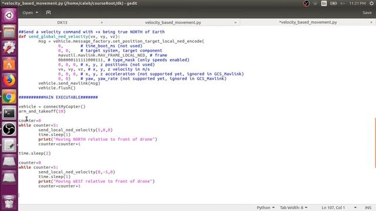The image size is (376, 211).
Task: Click the 'vx, vy, vz' velocity in m/s line
Action: coord(104,69)
